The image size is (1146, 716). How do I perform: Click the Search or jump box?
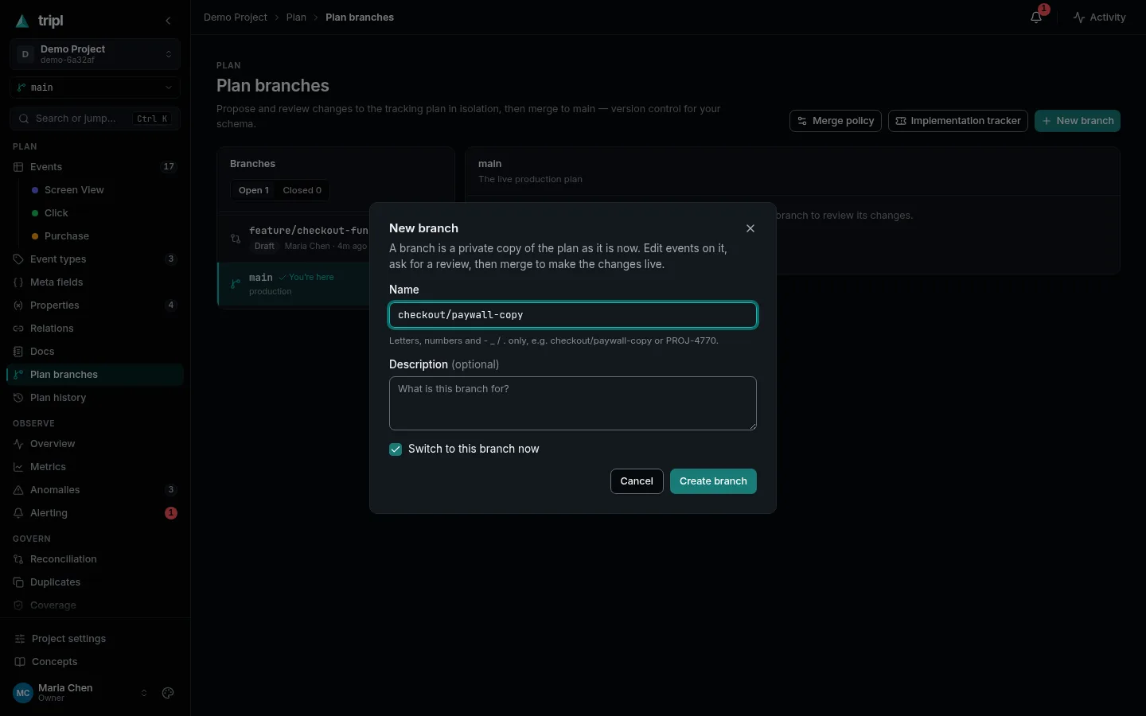(x=95, y=119)
